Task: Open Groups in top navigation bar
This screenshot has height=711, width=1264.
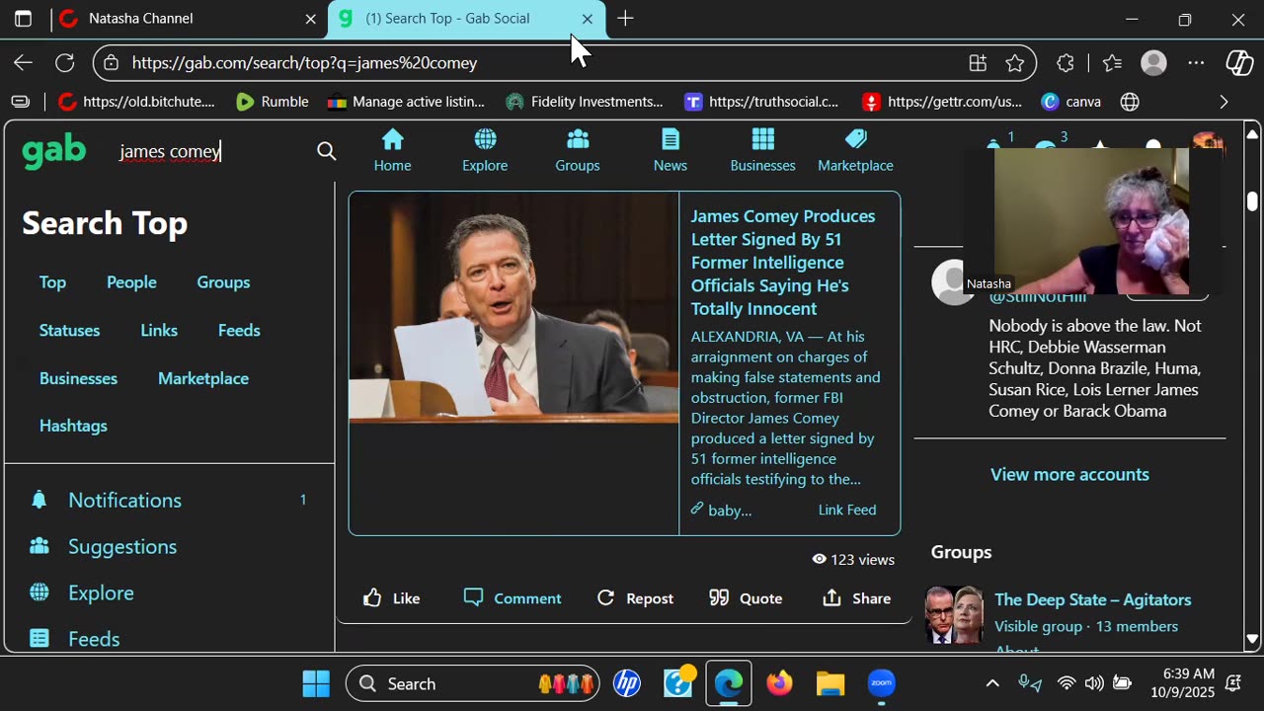Action: point(578,150)
